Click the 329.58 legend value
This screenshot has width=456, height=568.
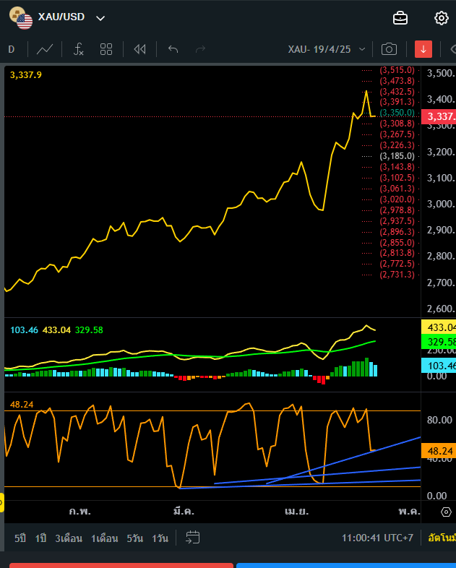pos(89,330)
